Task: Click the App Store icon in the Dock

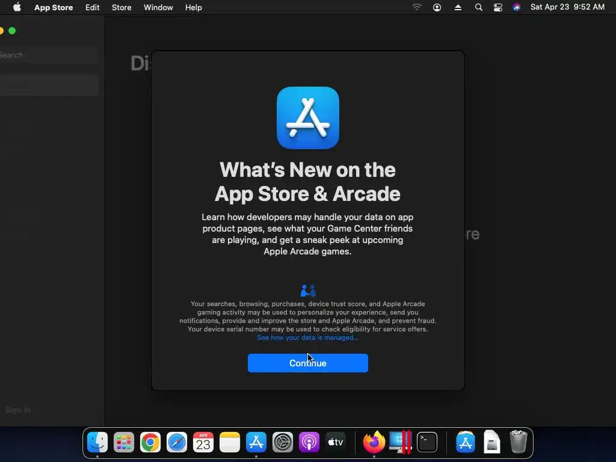Action: [256, 442]
